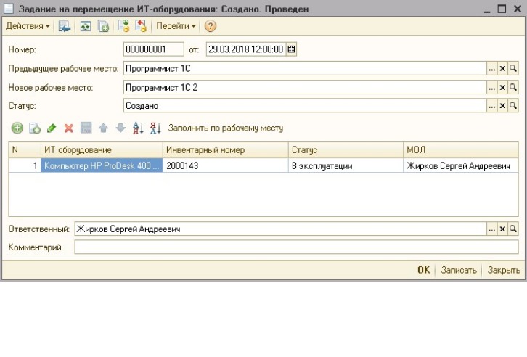
Task: Delete row with the red cross icon
Action: click(69, 128)
